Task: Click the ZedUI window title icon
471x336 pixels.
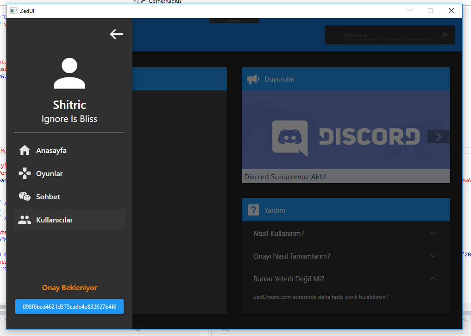Action: tap(13, 11)
